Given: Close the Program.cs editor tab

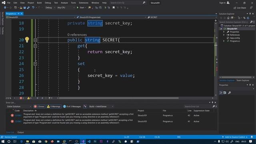Looking at the screenshot, I should (x=22, y=14).
